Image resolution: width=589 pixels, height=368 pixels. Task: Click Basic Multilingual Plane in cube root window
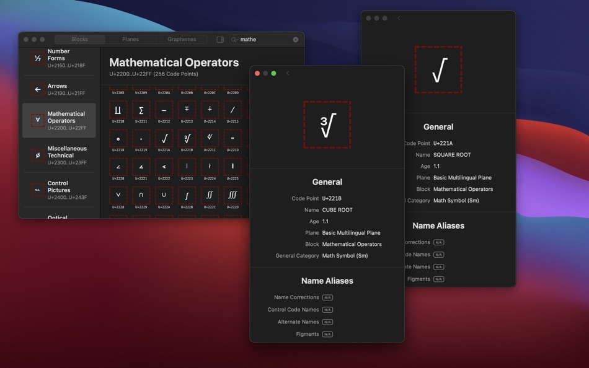click(x=351, y=233)
